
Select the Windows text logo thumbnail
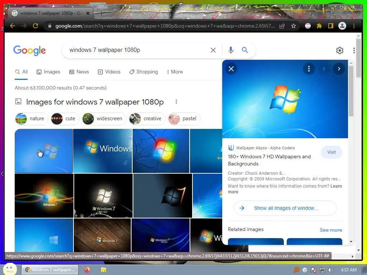point(103,151)
